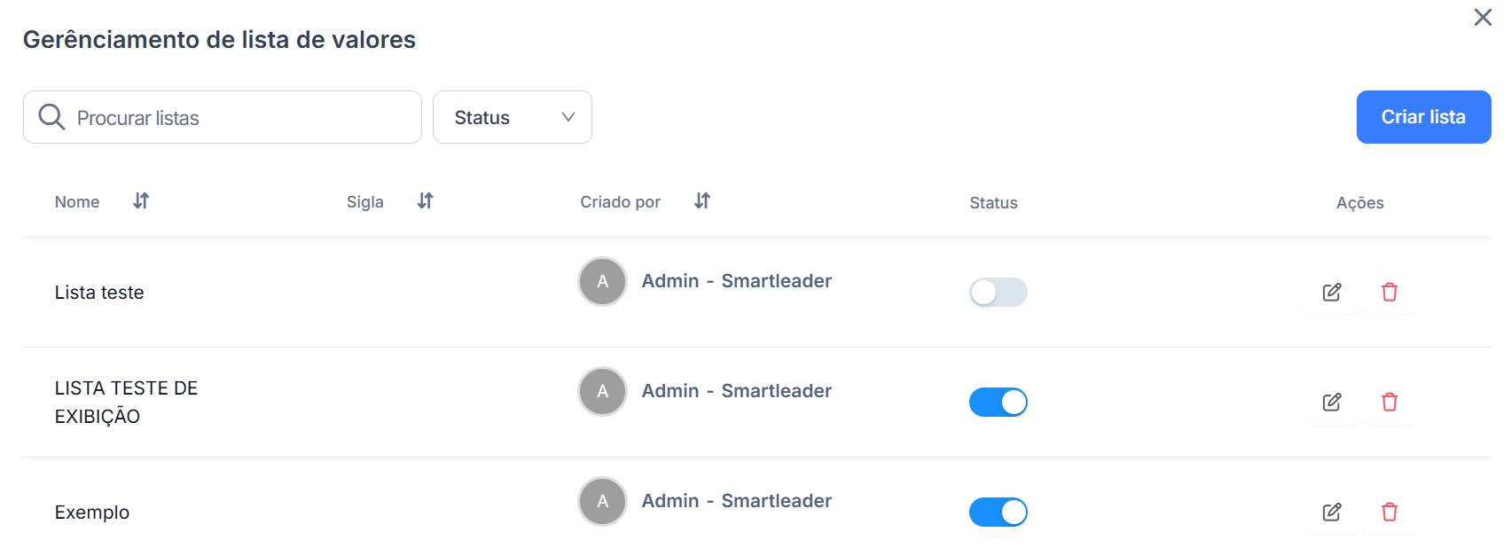
Task: Focus the Procurar listas search field
Action: [x=223, y=117]
